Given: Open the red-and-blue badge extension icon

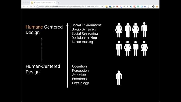Looking at the screenshot, I should (x=121, y=7).
